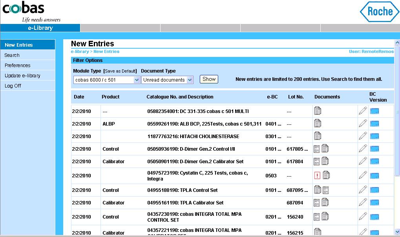Click blue BC icon in D-Dimer Gen.2 Control row
The image size is (400, 237).
[374, 149]
